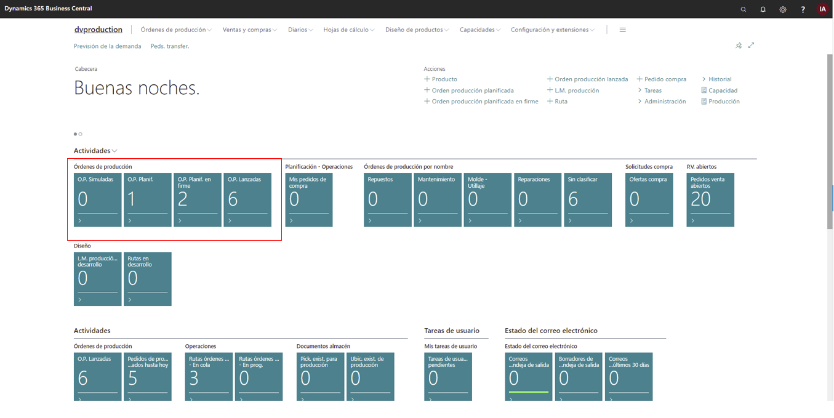Click the plus icon beside L.M. producción
This screenshot has height=418, width=834.
coord(550,90)
